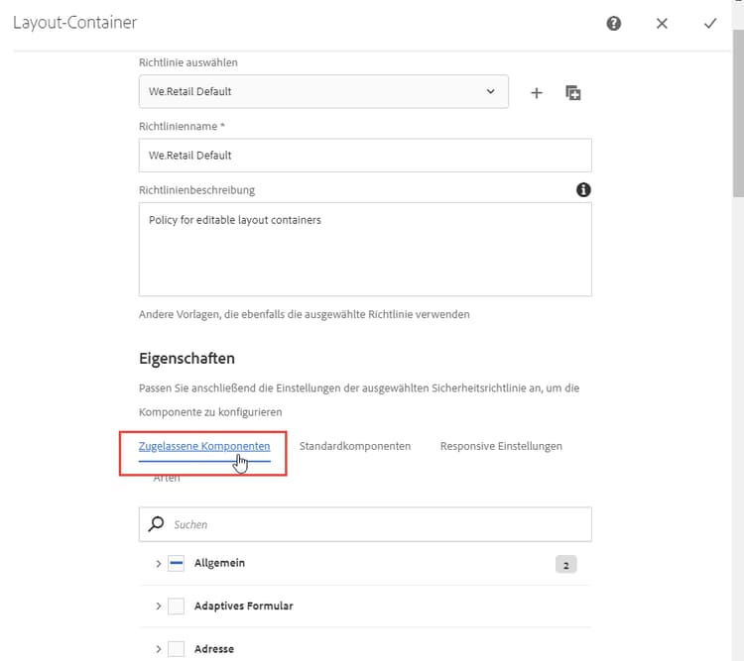Click the Suchen search field

point(377,524)
